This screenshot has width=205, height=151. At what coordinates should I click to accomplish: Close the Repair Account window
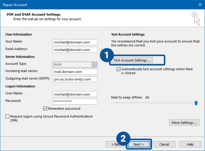pos(200,5)
